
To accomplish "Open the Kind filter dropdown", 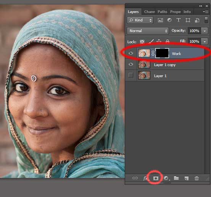I will tap(140, 20).
